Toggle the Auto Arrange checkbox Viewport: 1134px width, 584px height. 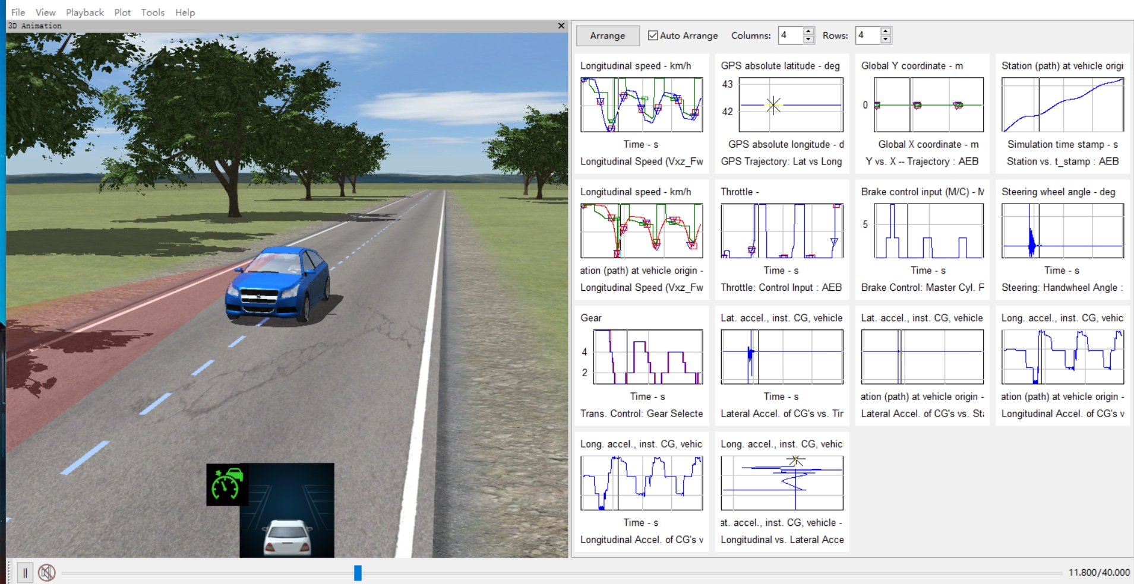653,36
